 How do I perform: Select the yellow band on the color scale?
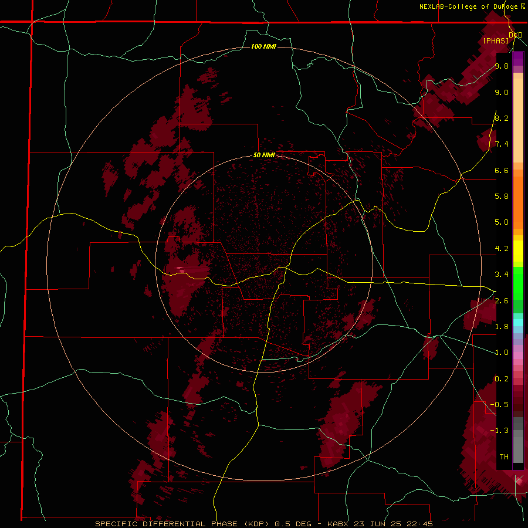click(518, 251)
